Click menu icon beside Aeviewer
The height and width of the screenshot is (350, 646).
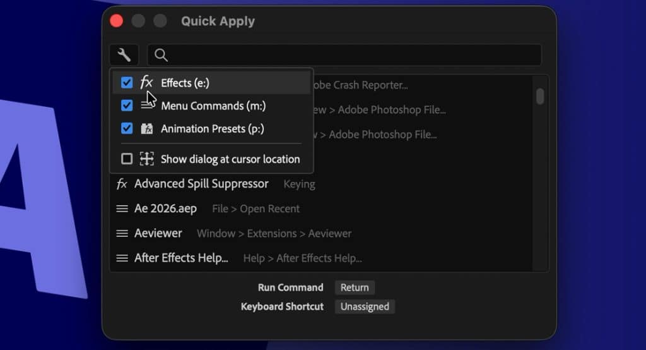tap(122, 234)
